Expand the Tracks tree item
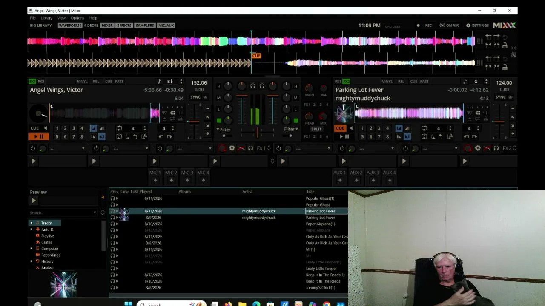The image size is (545, 306). [x=31, y=223]
